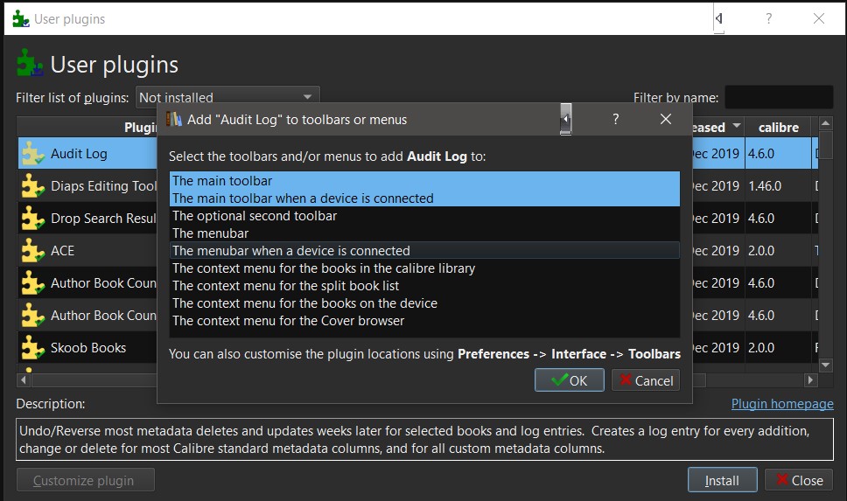Select The menubar list entry
Screen dimensions: 847x501
[211, 233]
